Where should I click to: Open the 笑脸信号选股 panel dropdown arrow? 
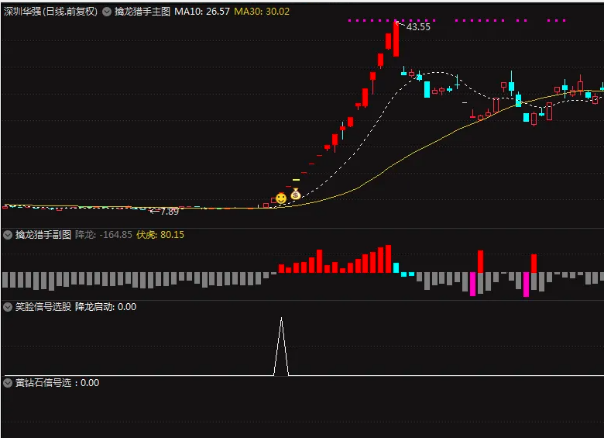point(8,306)
